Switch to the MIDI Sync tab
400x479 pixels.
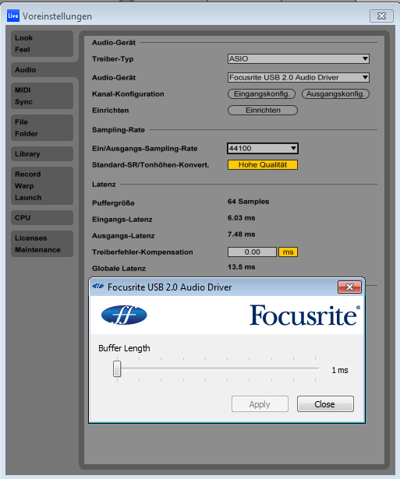42,96
